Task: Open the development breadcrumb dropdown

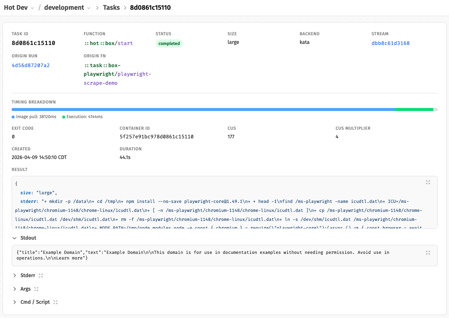Action: 88,7
